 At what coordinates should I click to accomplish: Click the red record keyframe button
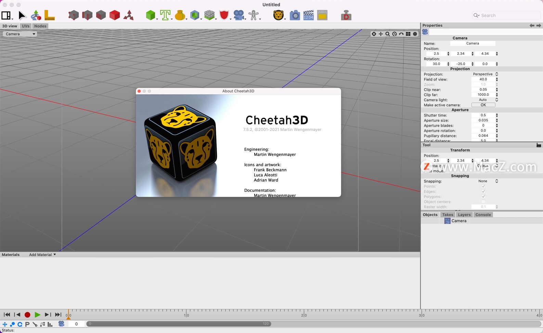click(x=27, y=315)
